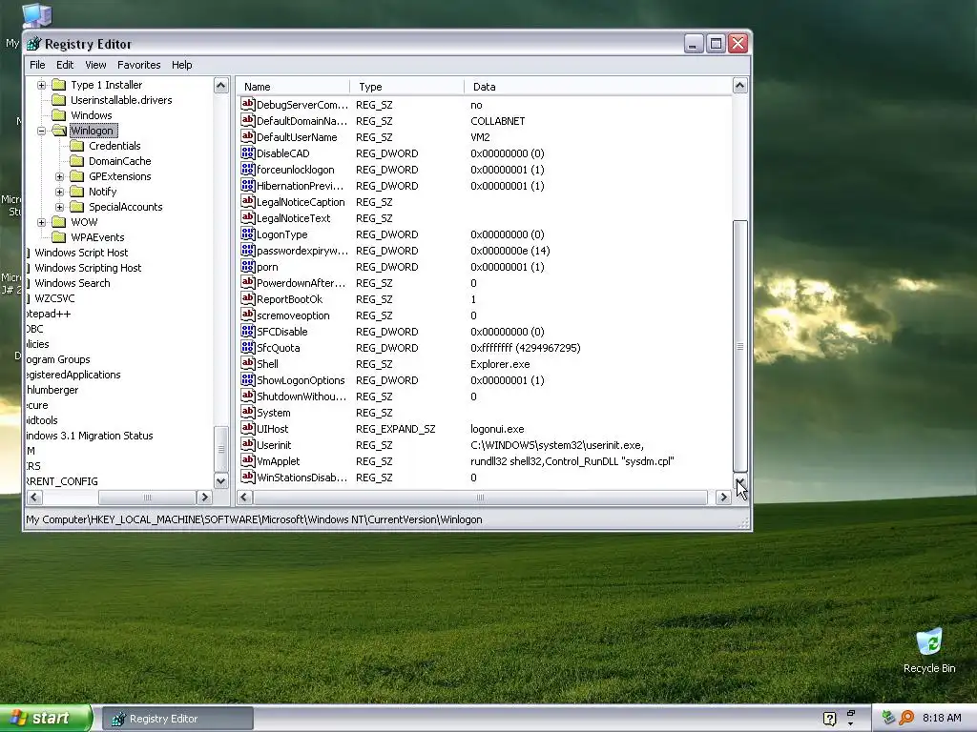Expand the Notify key
Image resolution: width=977 pixels, height=732 pixels.
coord(59,192)
